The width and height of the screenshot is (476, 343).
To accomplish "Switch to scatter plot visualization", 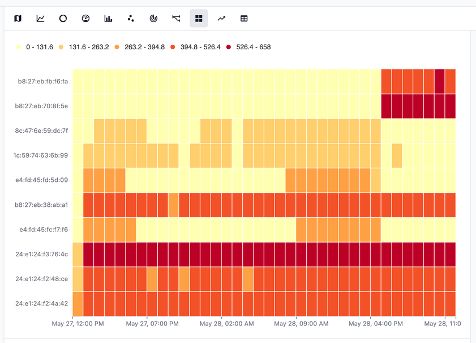I will coord(131,19).
